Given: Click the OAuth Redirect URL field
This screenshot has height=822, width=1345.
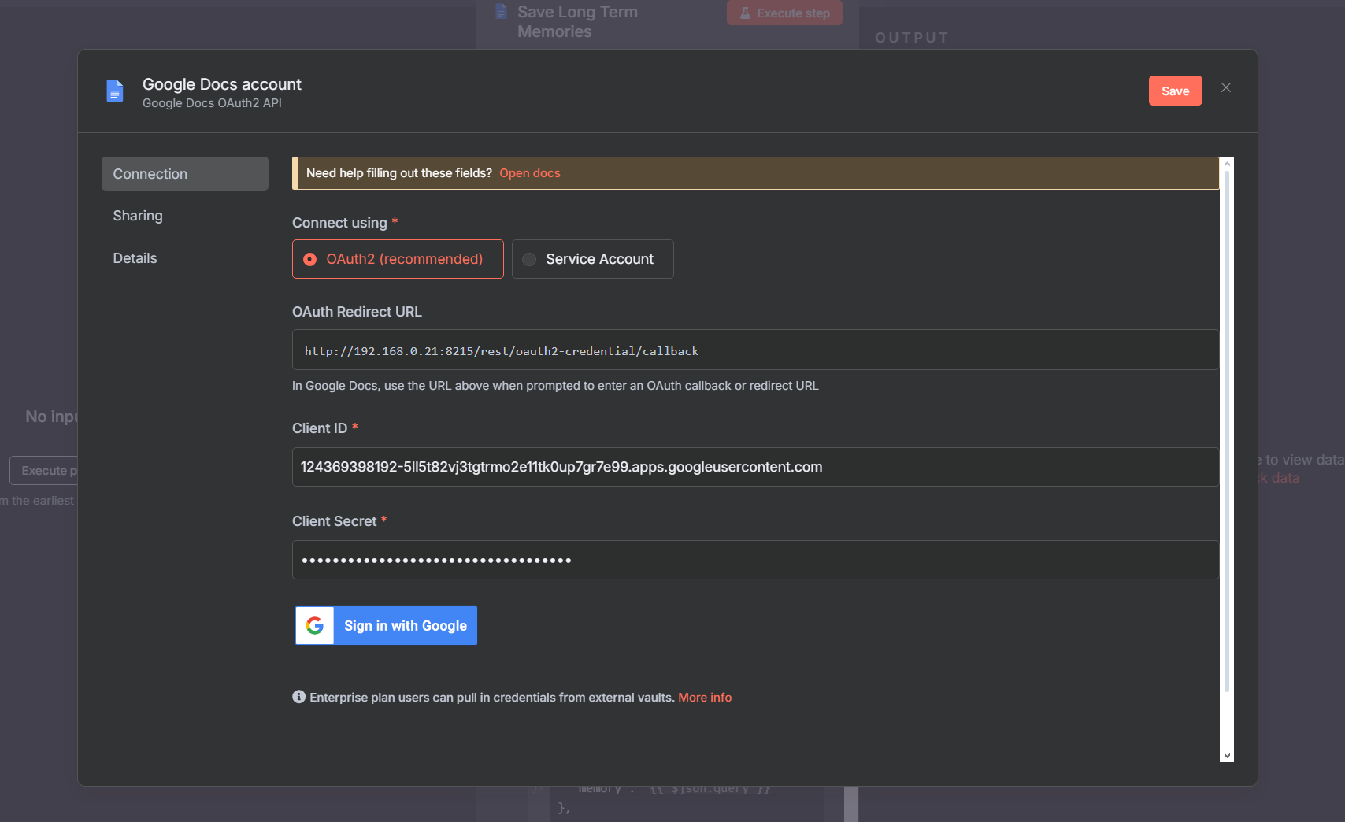Looking at the screenshot, I should click(x=755, y=350).
